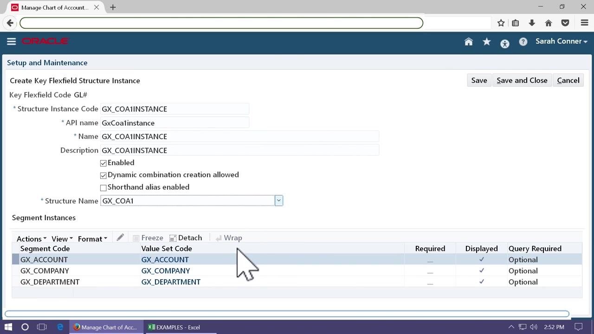
Task: Click the API name input field
Action: pyautogui.click(x=174, y=123)
